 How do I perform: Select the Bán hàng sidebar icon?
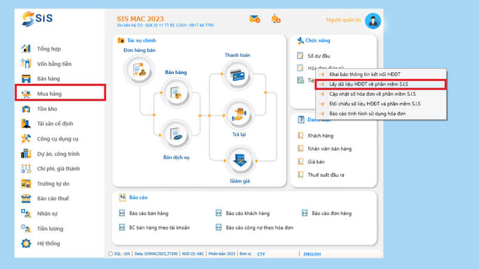tap(26, 78)
